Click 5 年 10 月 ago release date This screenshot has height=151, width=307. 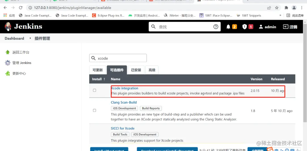pos(282,111)
